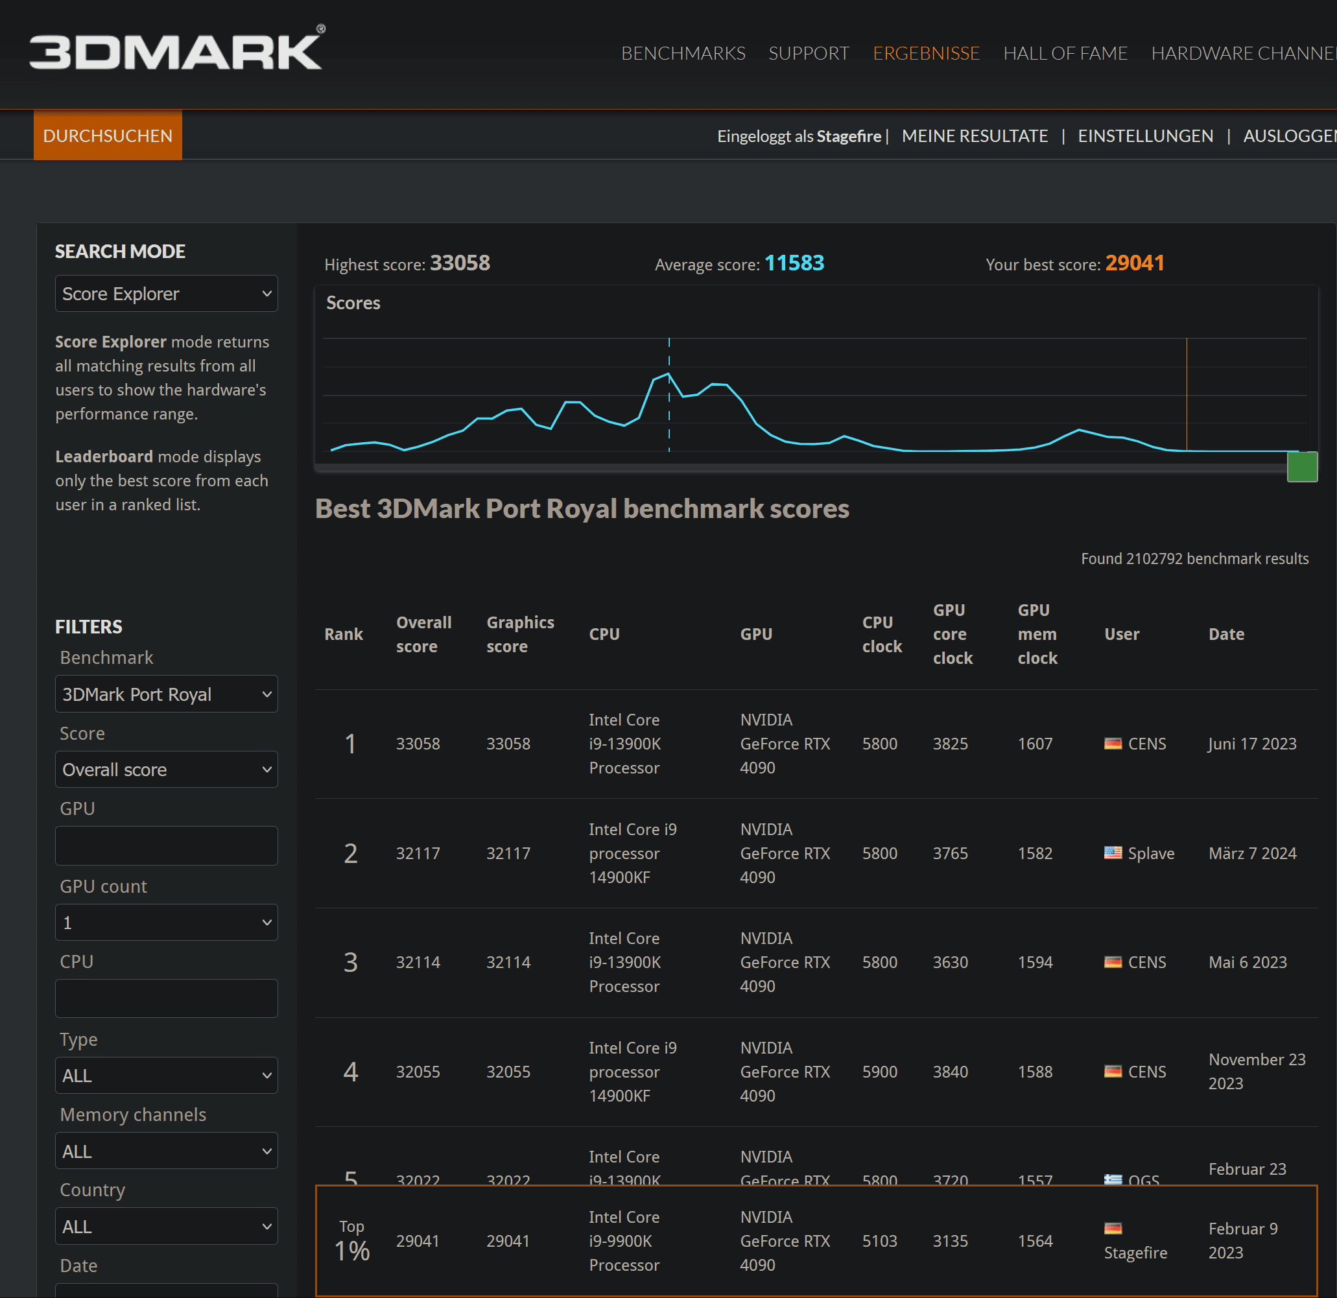Click the Graphics score column header
Screen dimensions: 1337x1298
tap(520, 634)
